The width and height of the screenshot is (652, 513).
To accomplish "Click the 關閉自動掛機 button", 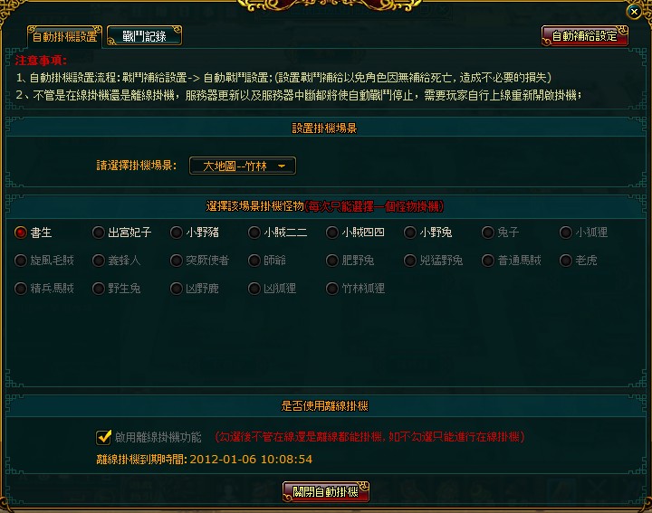I will 326,492.
